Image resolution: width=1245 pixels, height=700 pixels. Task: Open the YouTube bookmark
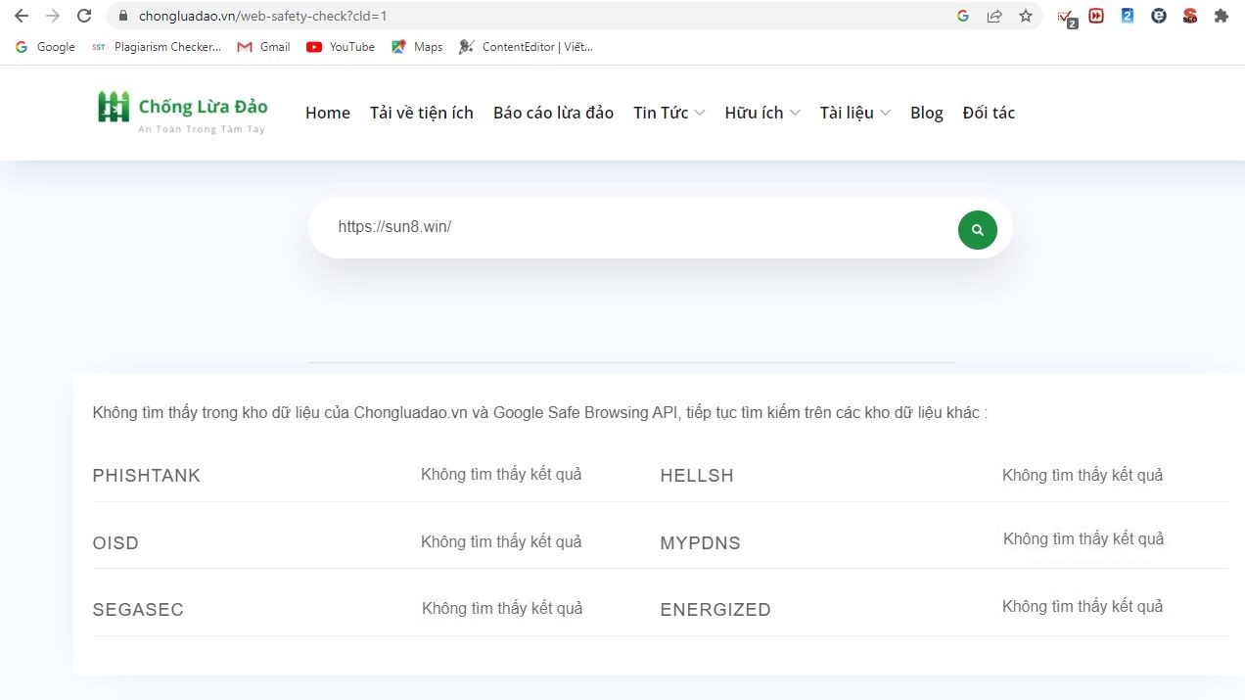(341, 47)
